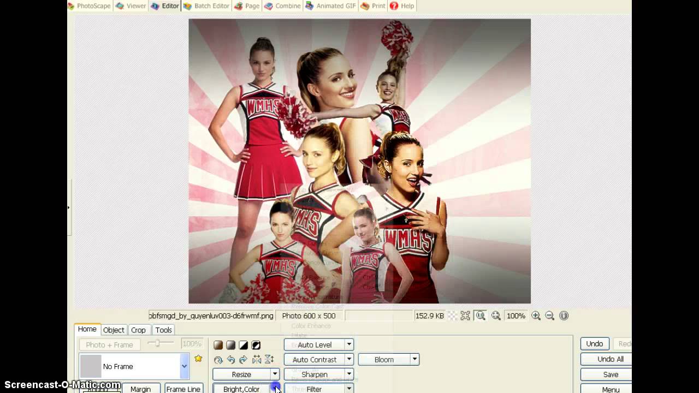The image size is (699, 393).
Task: Expand the Resize dropdown arrow
Action: 275,374
